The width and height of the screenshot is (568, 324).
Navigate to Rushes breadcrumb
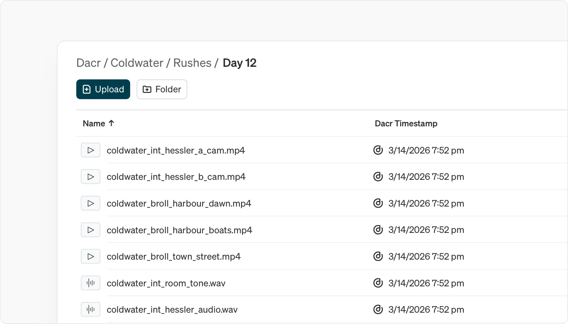coord(192,63)
